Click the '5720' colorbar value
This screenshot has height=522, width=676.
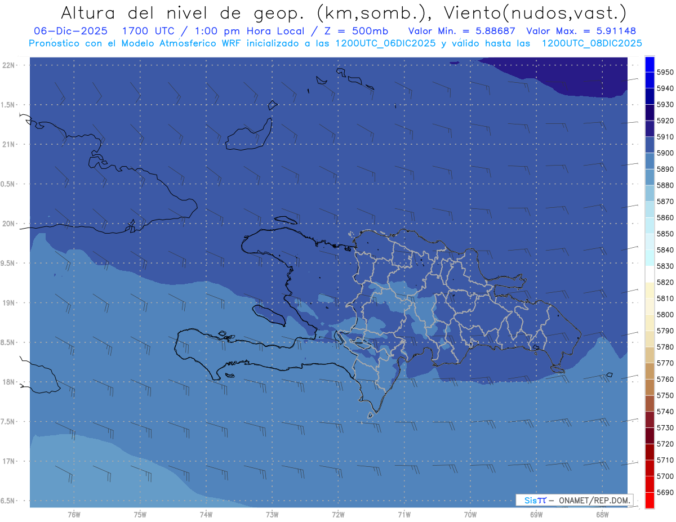665,444
